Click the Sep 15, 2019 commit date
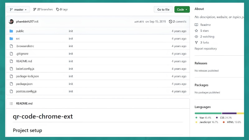Screen dimensions: 249x140 156,21
